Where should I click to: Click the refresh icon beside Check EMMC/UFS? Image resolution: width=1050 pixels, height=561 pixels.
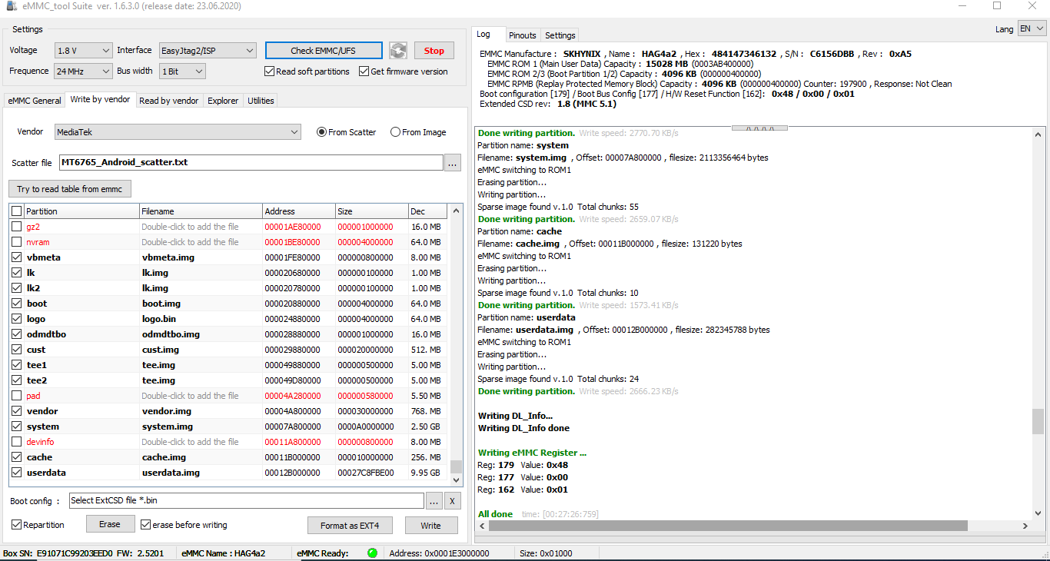click(397, 51)
